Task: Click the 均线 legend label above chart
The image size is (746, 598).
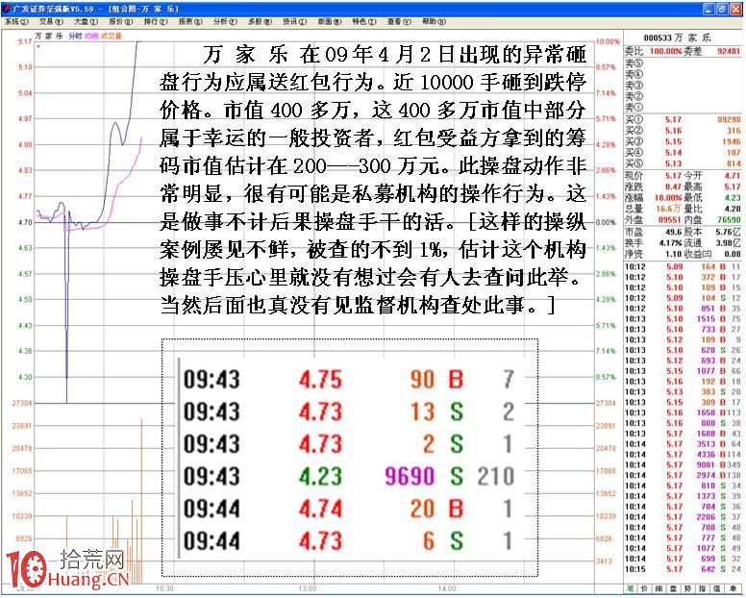Action: tap(91, 36)
